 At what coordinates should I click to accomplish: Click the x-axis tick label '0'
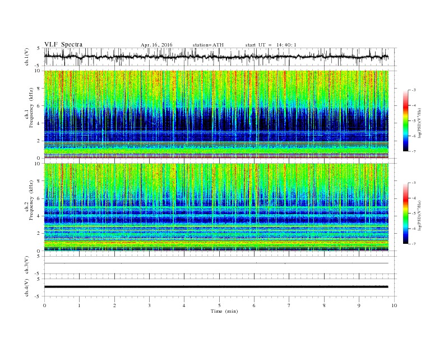(44, 305)
